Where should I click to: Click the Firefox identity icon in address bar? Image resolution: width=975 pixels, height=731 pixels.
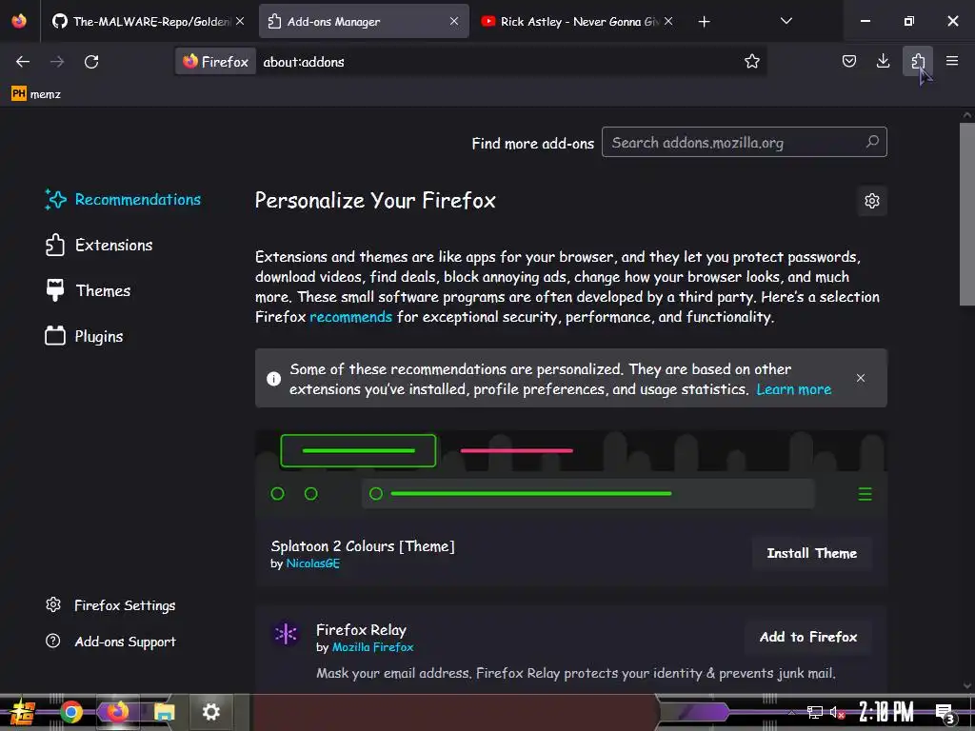coord(215,62)
